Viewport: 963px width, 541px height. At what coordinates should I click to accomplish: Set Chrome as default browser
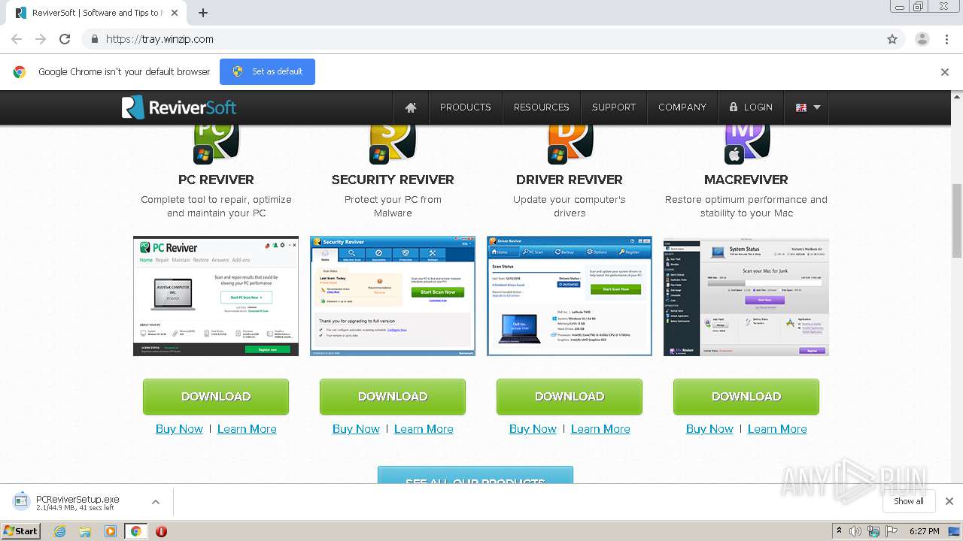(x=267, y=72)
